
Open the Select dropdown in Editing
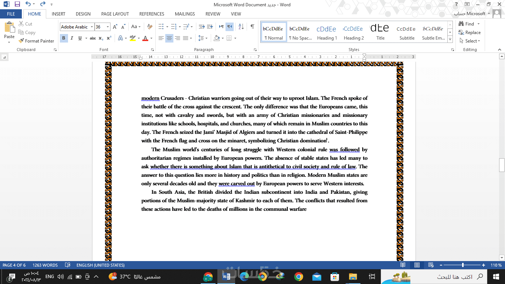click(470, 41)
